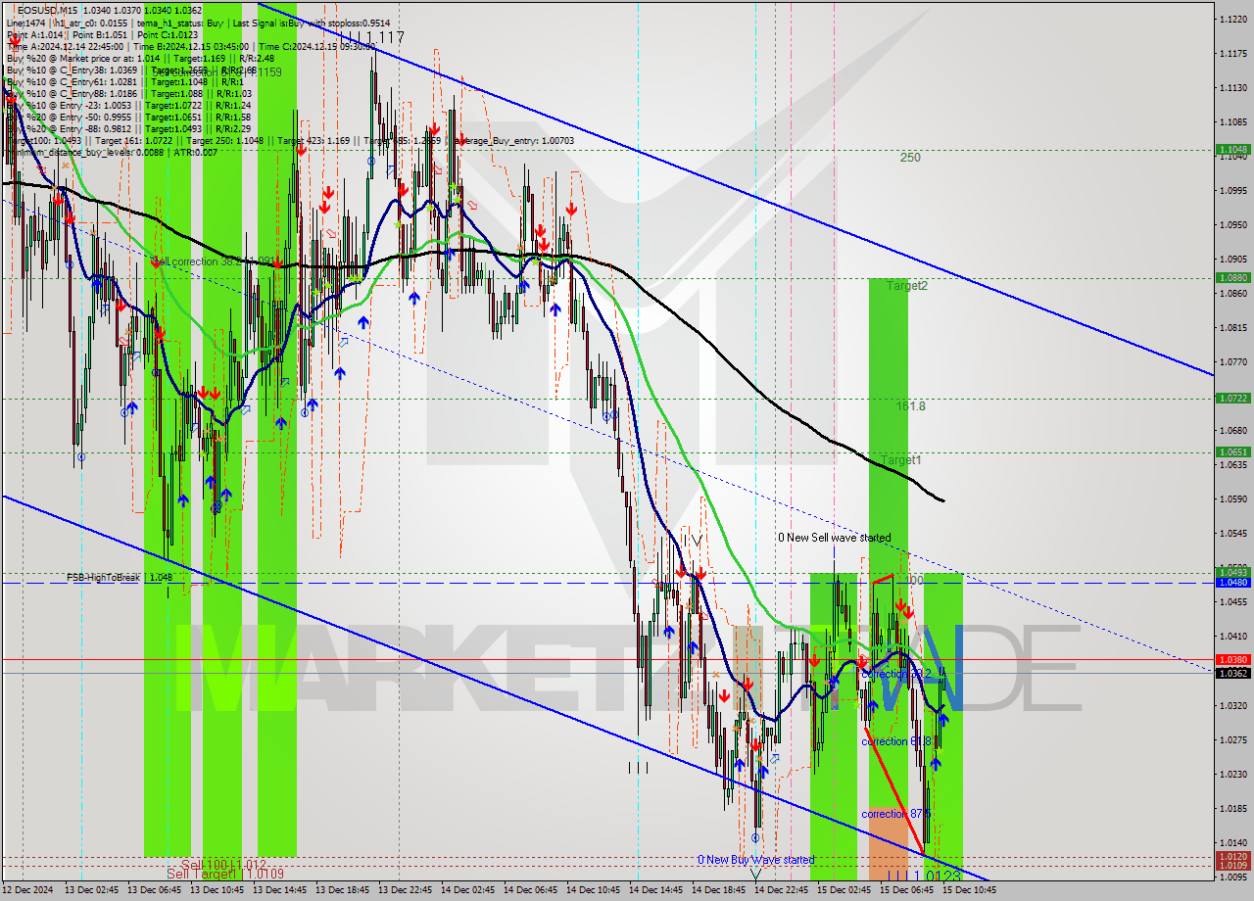
Task: Click the '13 Dec 06:45' time axis label
Action: [156, 890]
